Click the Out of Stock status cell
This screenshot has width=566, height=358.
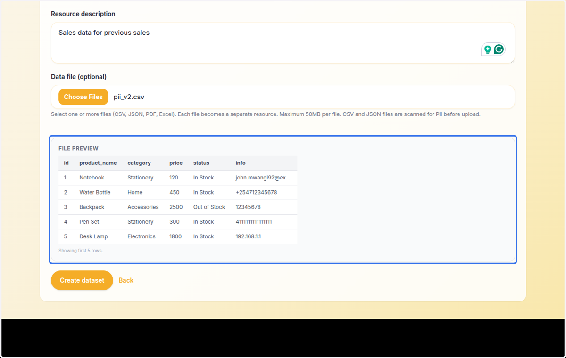(x=209, y=207)
